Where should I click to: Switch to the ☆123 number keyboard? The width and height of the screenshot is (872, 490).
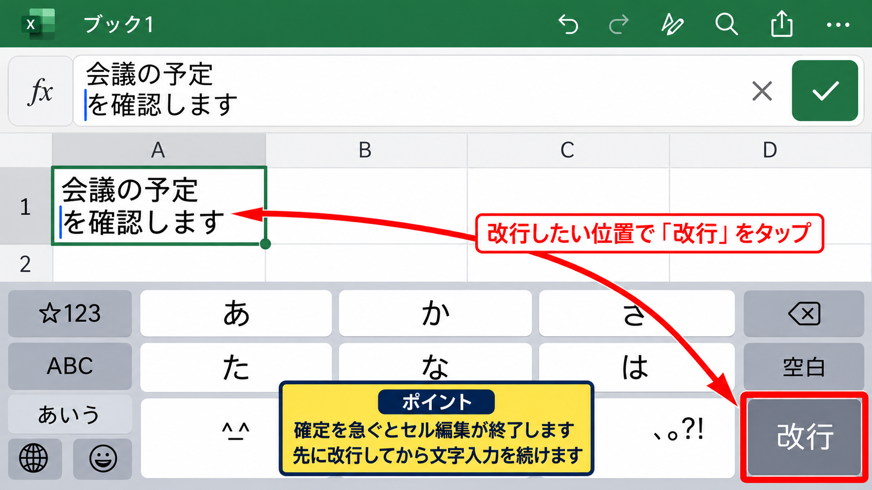point(70,313)
